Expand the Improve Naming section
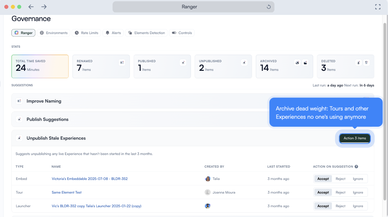The image size is (388, 217). pyautogui.click(x=44, y=101)
